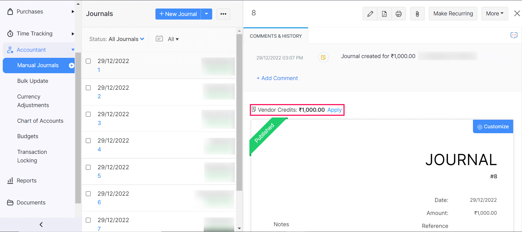Open the More dropdown menu
Image resolution: width=522 pixels, height=232 pixels.
[494, 14]
